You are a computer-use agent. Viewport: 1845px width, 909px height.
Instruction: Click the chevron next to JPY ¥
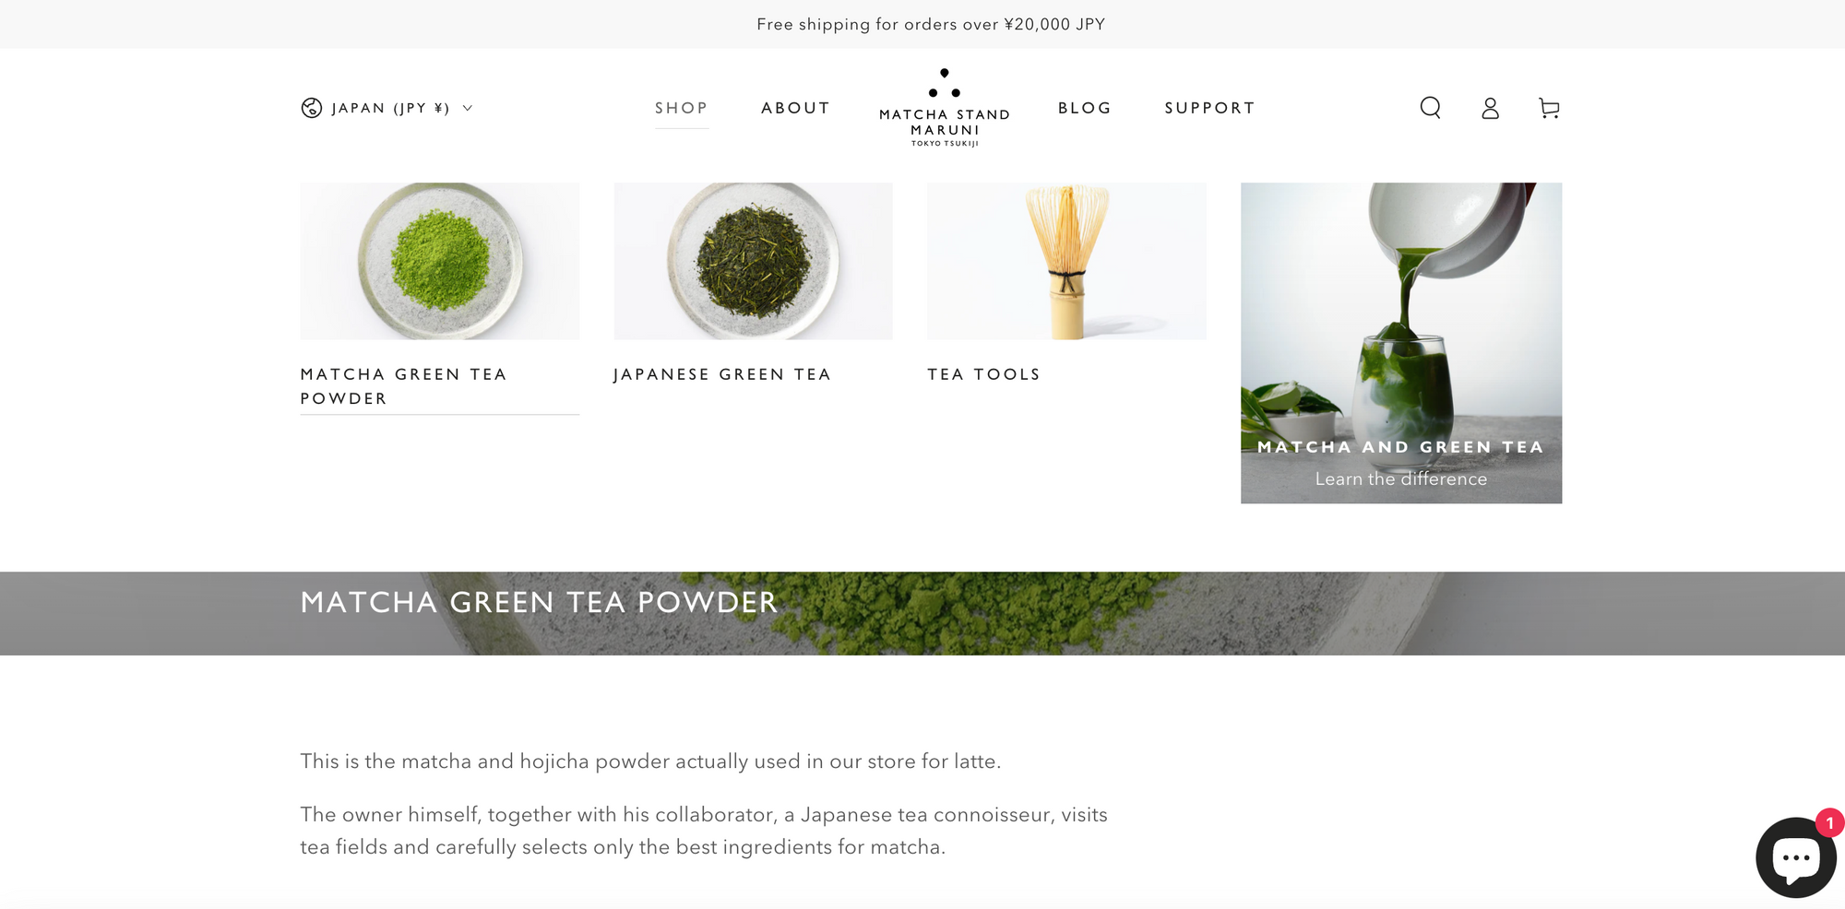click(468, 108)
